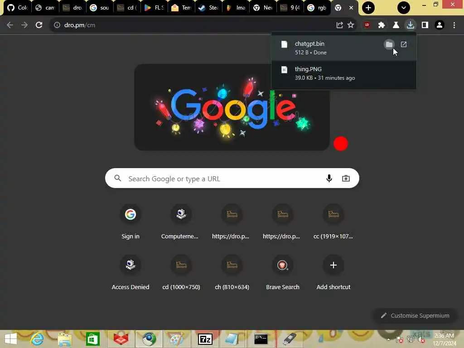Viewport: 464px width, 348px height.
Task: Launch Internet Explorer from taskbar
Action: click(37, 339)
